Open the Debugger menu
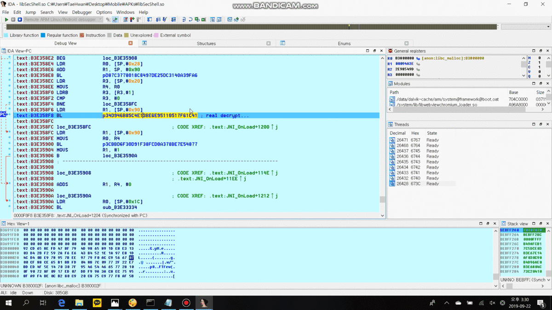552x310 pixels. (82, 12)
